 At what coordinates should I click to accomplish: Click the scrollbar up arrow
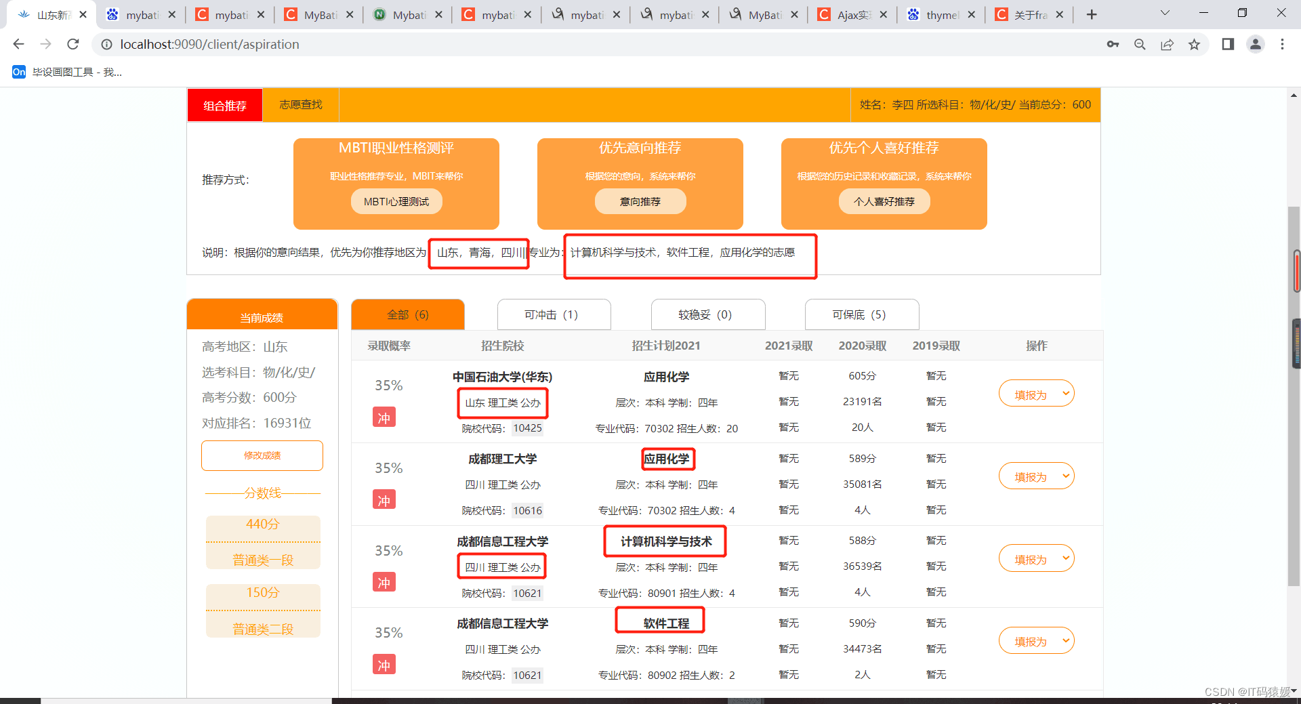click(1294, 95)
